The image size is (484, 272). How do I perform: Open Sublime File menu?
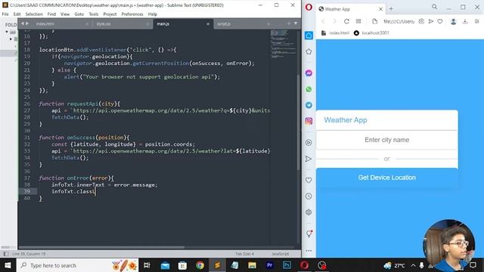click(x=5, y=14)
